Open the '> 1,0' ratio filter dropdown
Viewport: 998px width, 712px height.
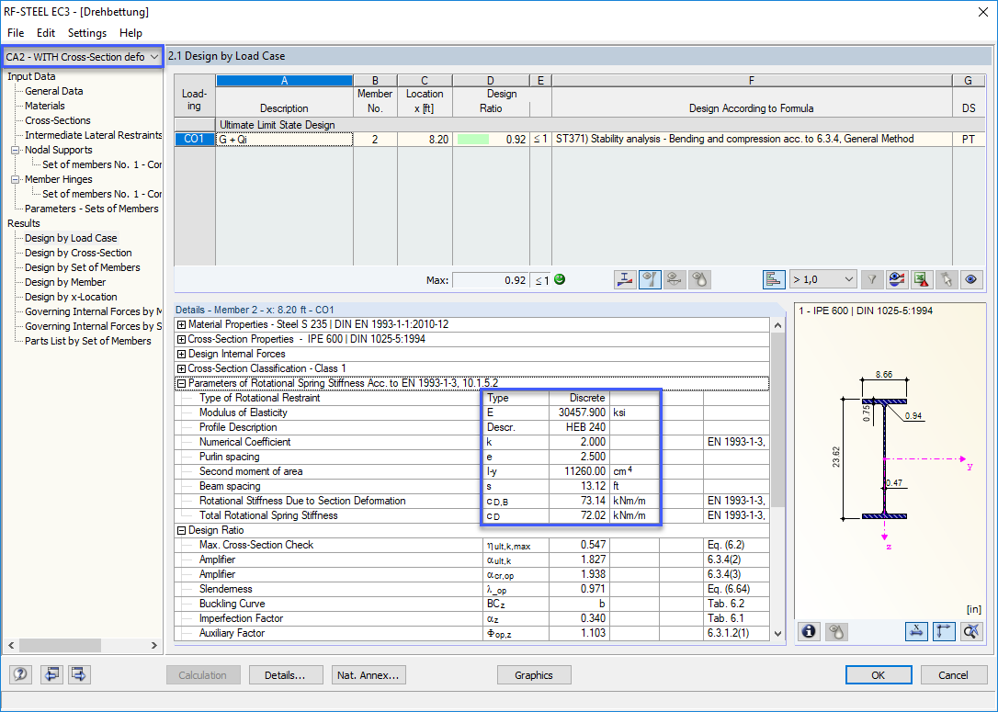[823, 279]
